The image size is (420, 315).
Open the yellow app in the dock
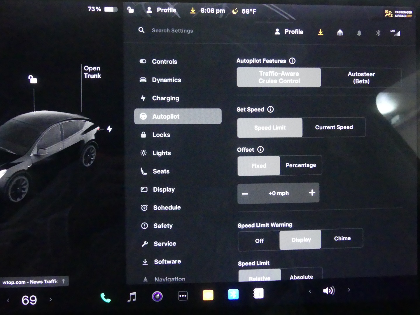pyautogui.click(x=208, y=295)
